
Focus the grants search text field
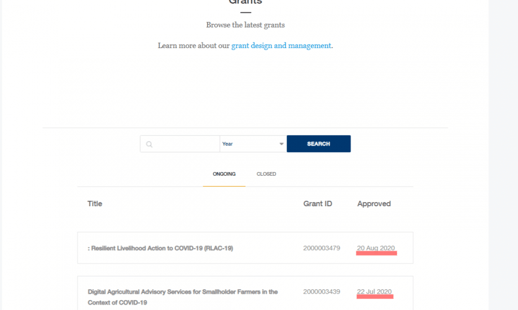tap(185, 144)
